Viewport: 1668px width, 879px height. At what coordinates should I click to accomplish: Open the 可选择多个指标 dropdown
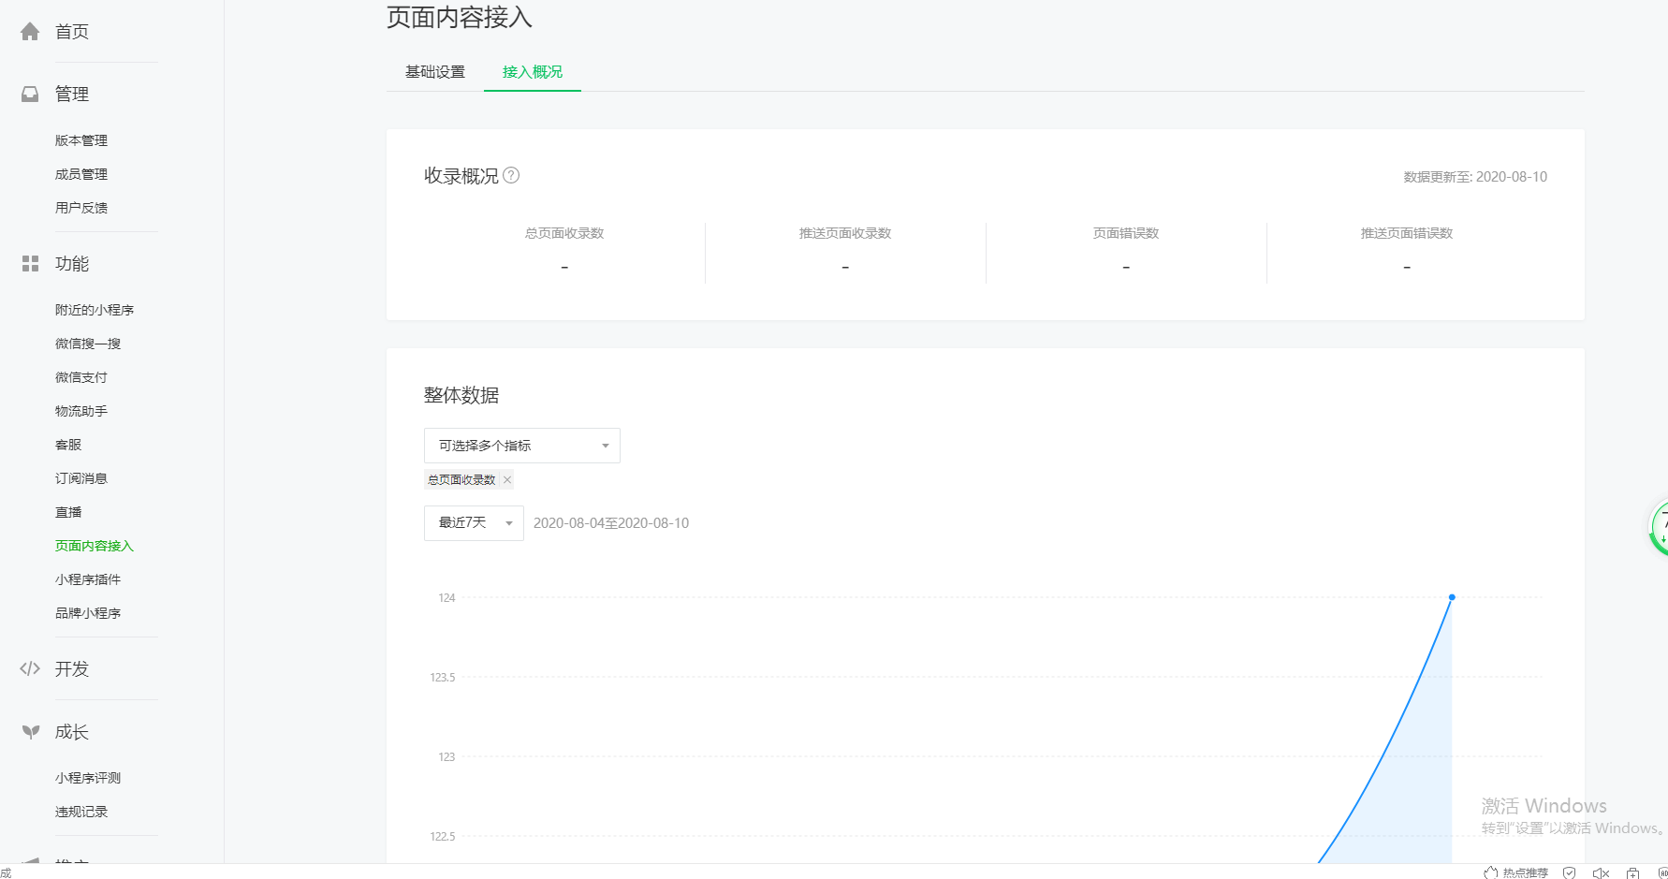(521, 446)
